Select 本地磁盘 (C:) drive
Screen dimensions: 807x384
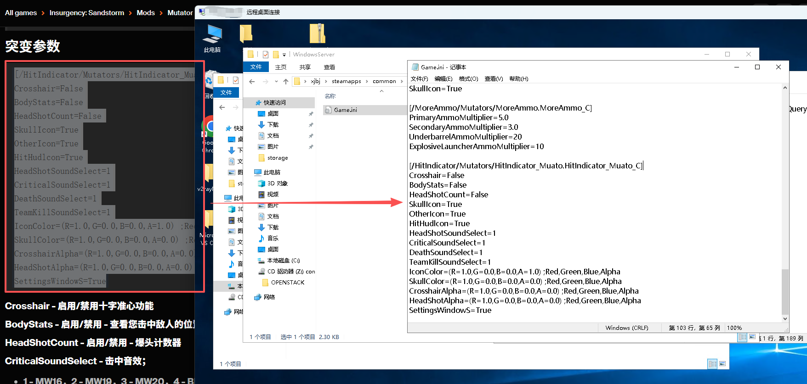pos(283,261)
